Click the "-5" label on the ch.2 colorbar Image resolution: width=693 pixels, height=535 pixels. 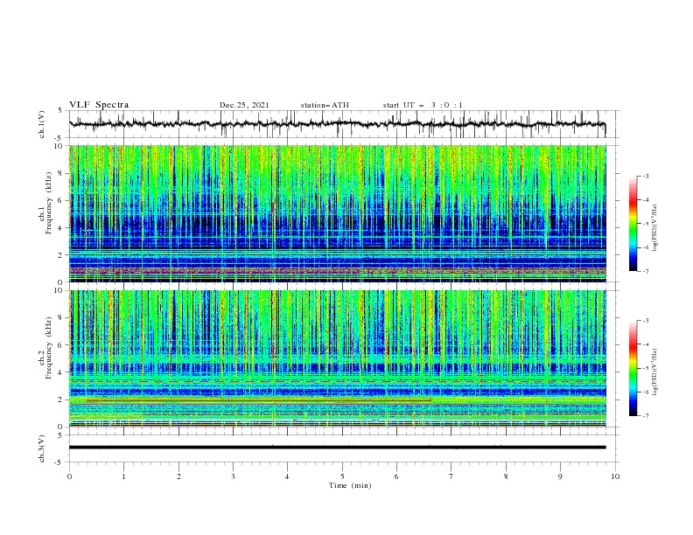[x=645, y=368]
